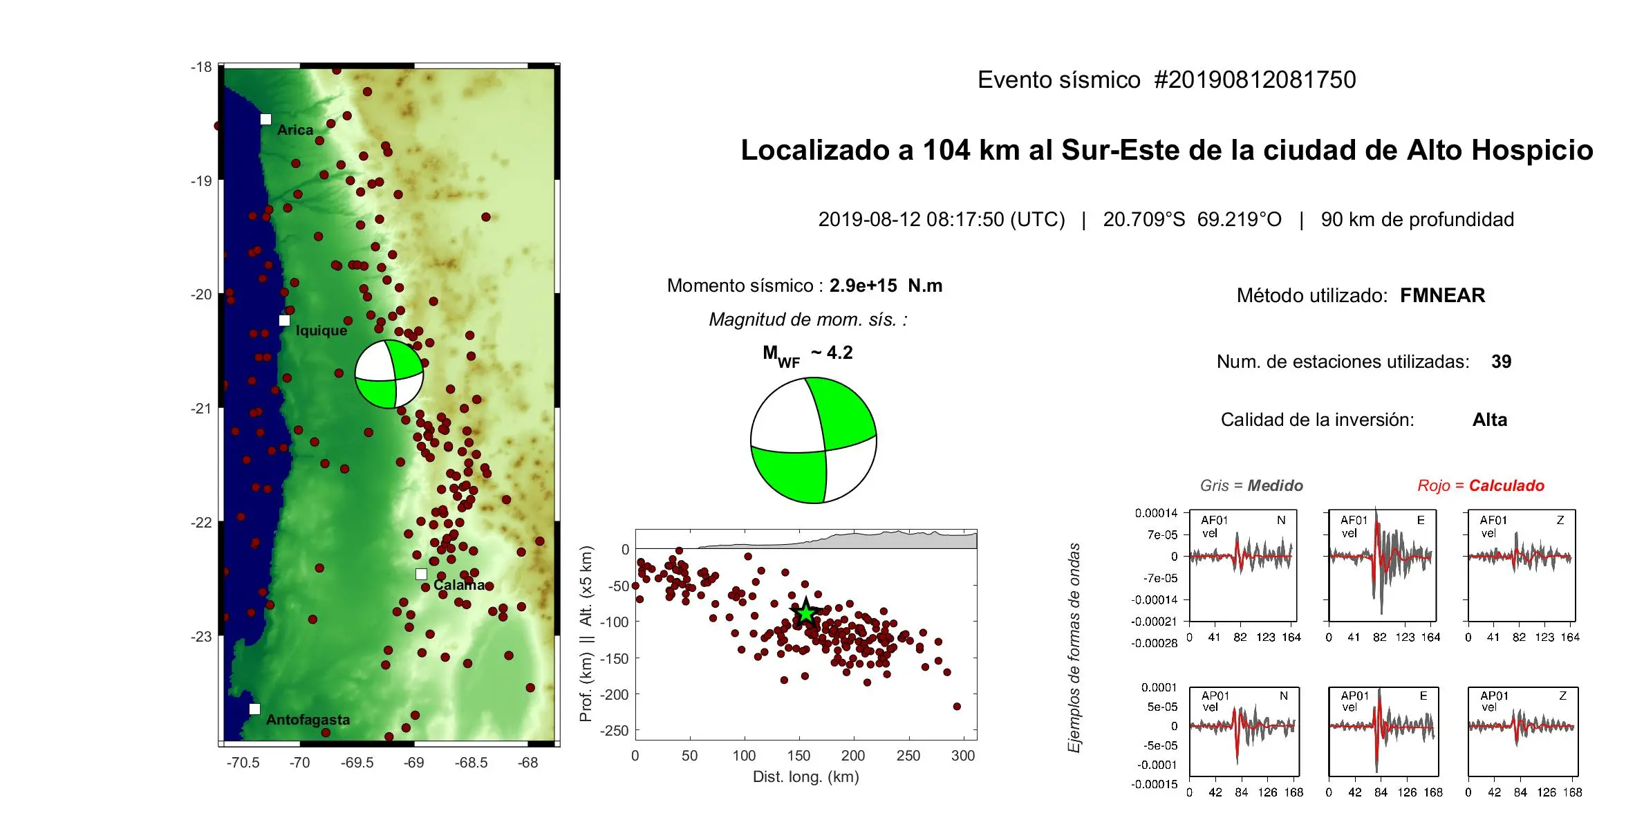Click the white square marker for Arica
This screenshot has width=1644, height=838.
(265, 119)
